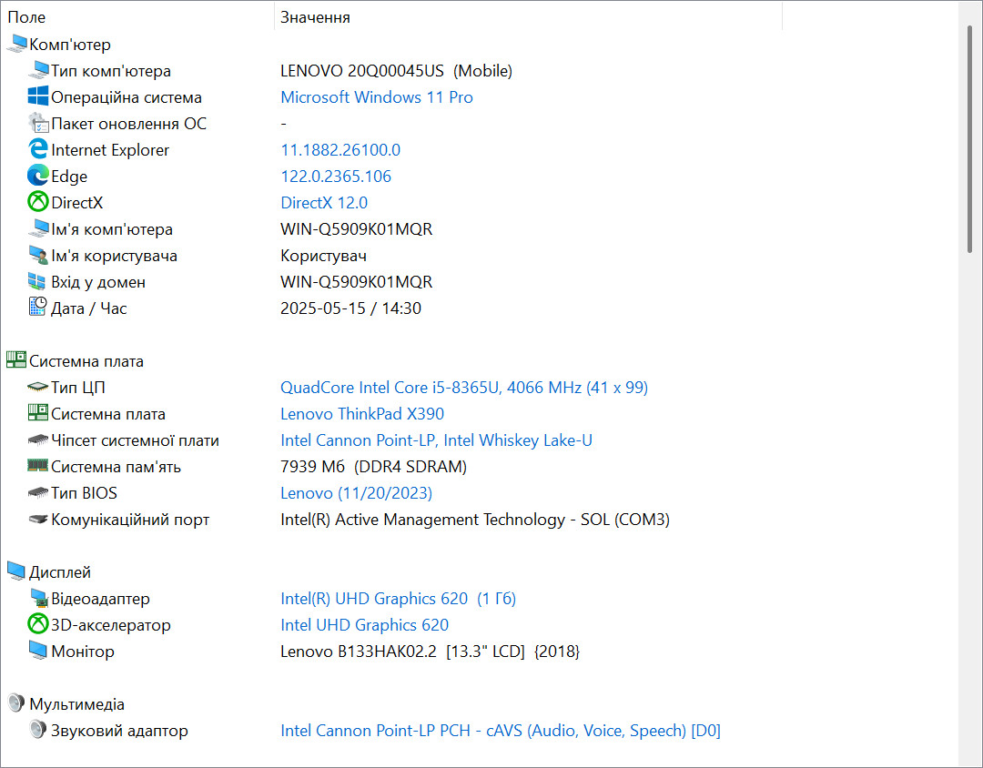
Task: Select the Звуковий адаптор field label
Action: [120, 731]
